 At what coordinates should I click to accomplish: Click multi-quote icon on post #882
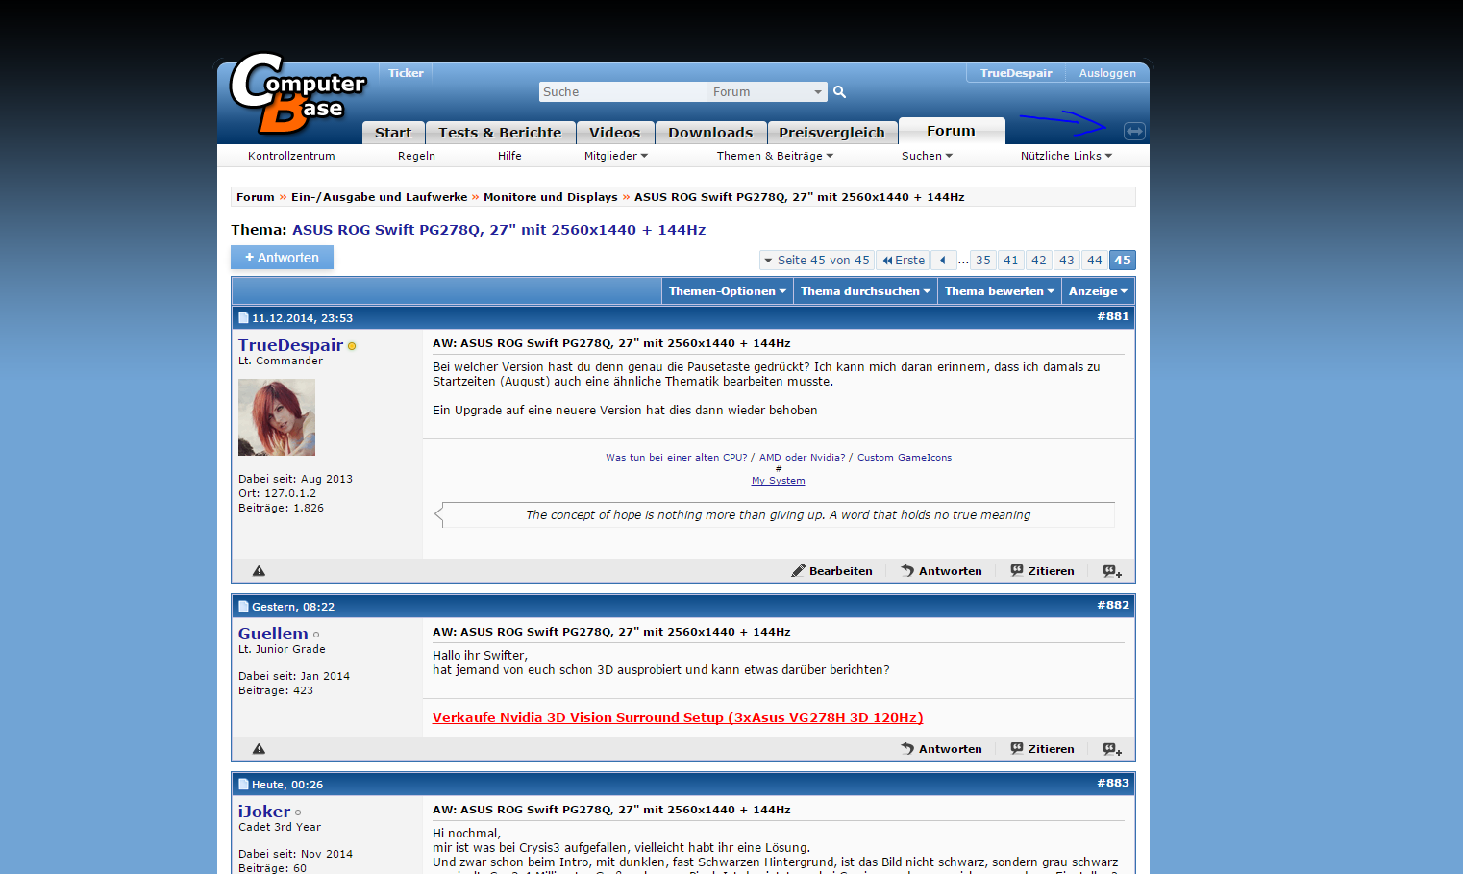1112,749
